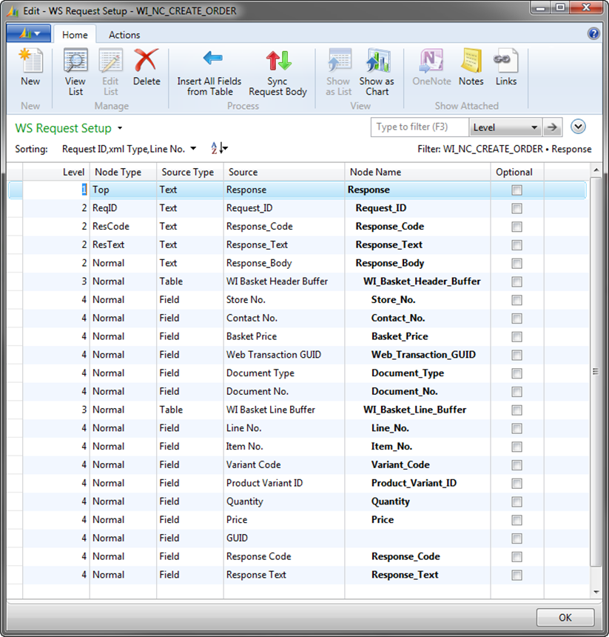
Task: Expand the filter pane chevron button
Action: pos(579,127)
